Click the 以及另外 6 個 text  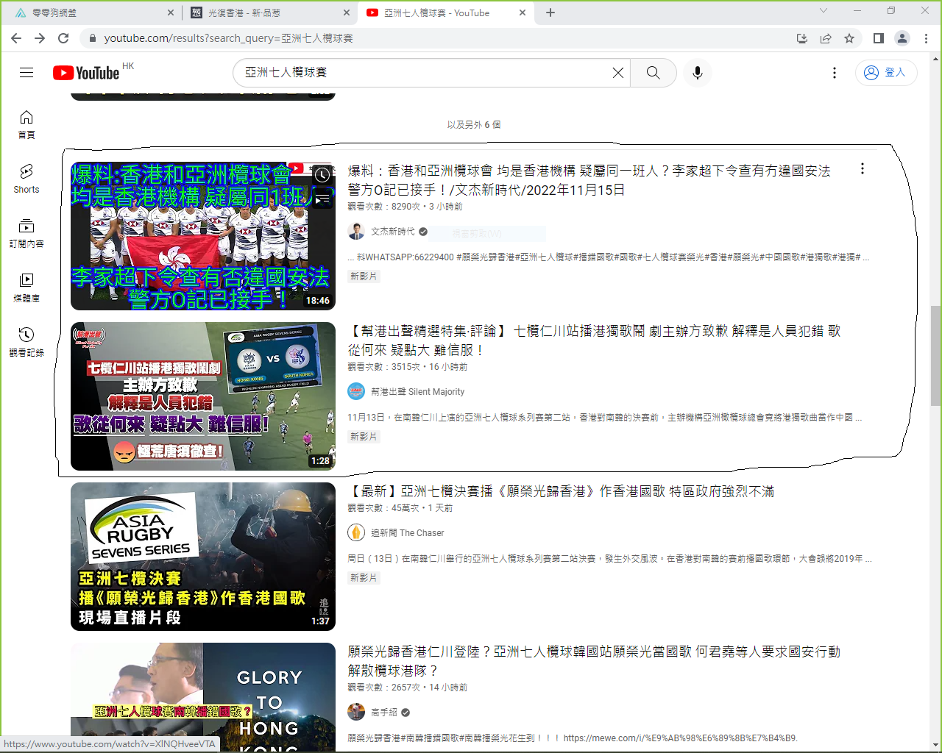pyautogui.click(x=474, y=125)
